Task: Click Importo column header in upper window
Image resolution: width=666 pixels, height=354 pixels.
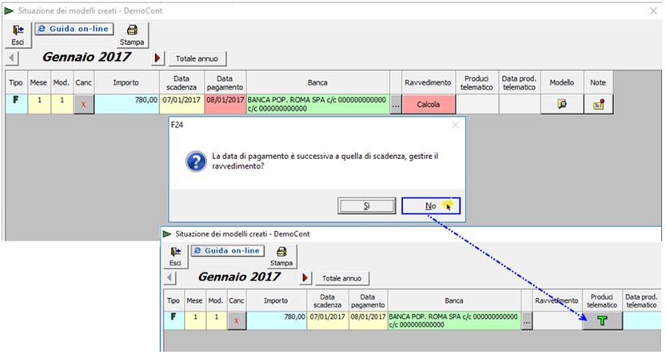Action: (x=126, y=83)
